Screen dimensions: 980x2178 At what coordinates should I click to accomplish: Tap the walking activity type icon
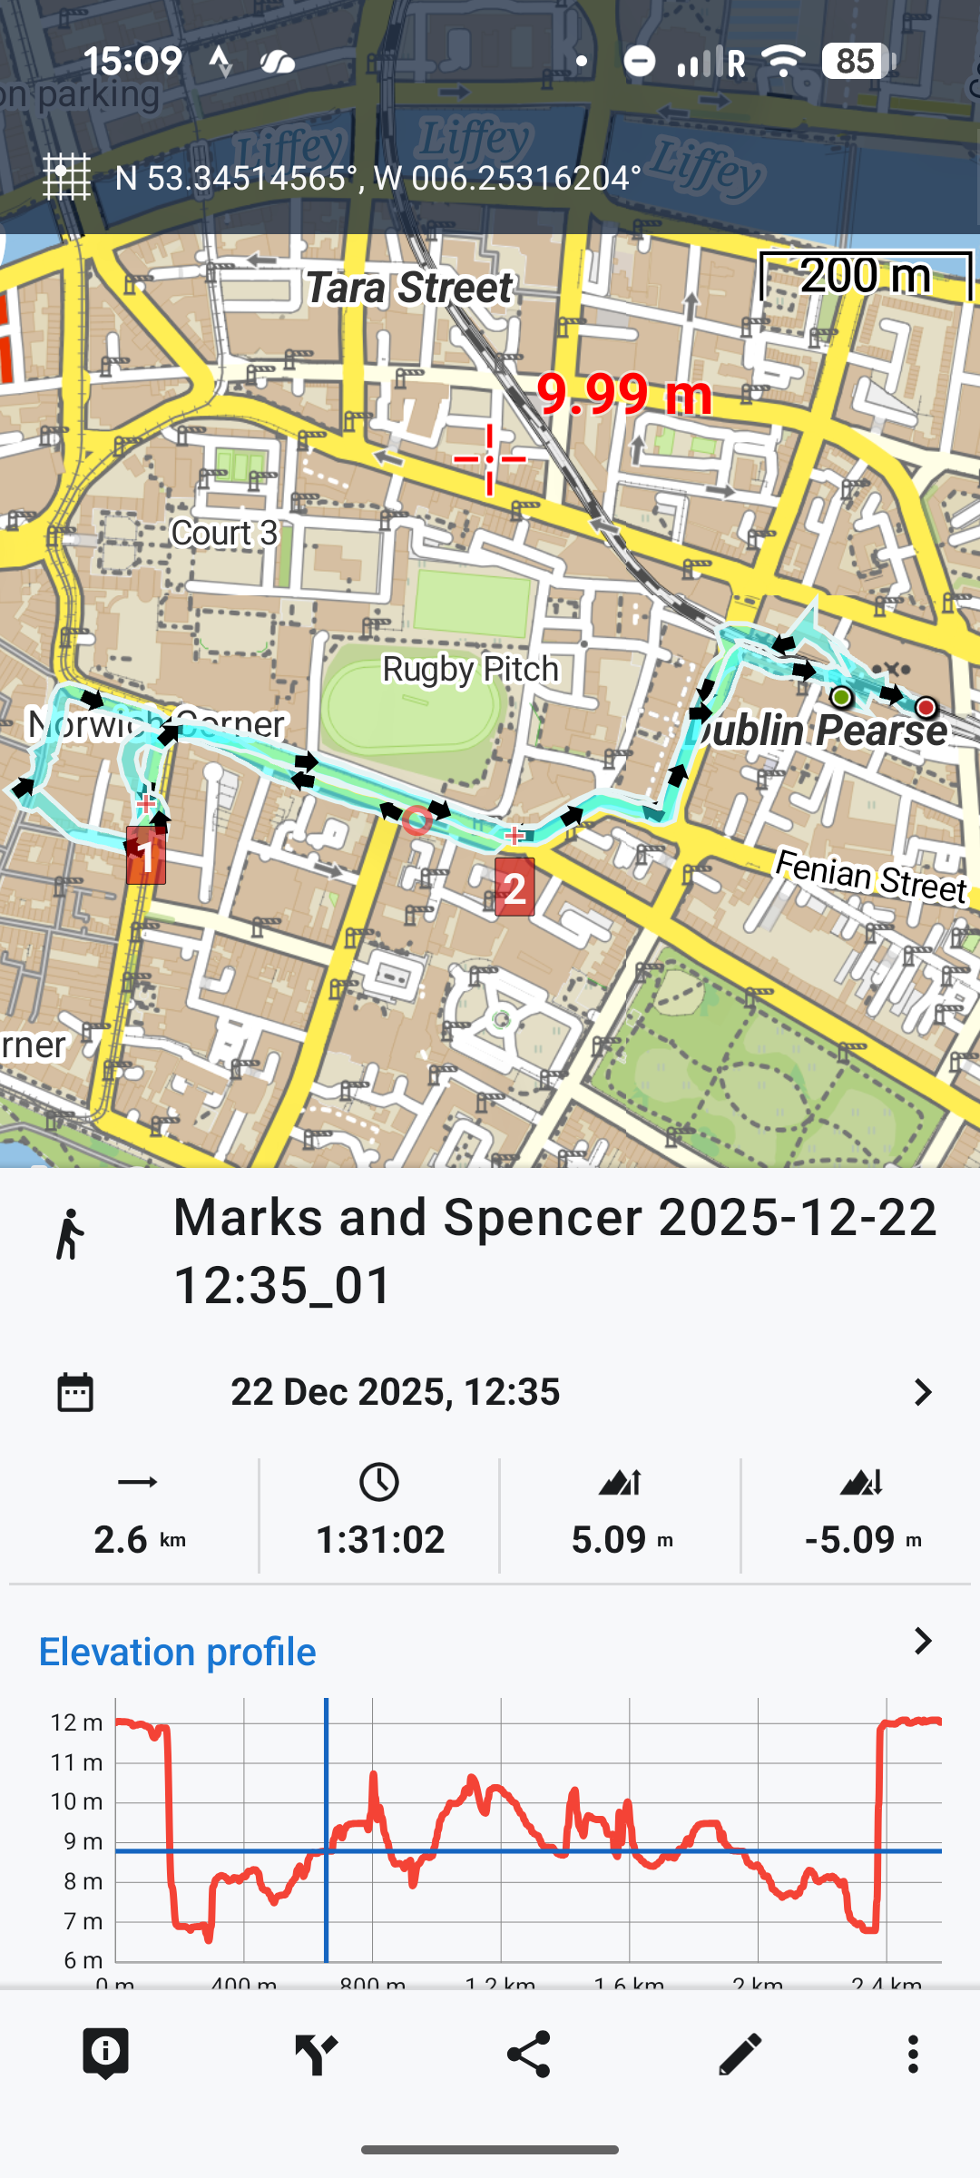coord(70,1234)
